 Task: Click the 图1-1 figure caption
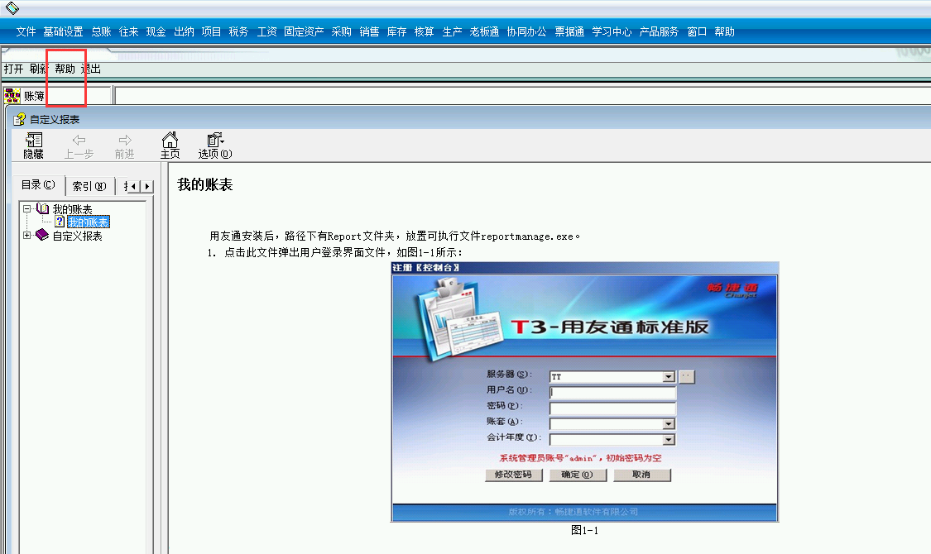point(585,530)
